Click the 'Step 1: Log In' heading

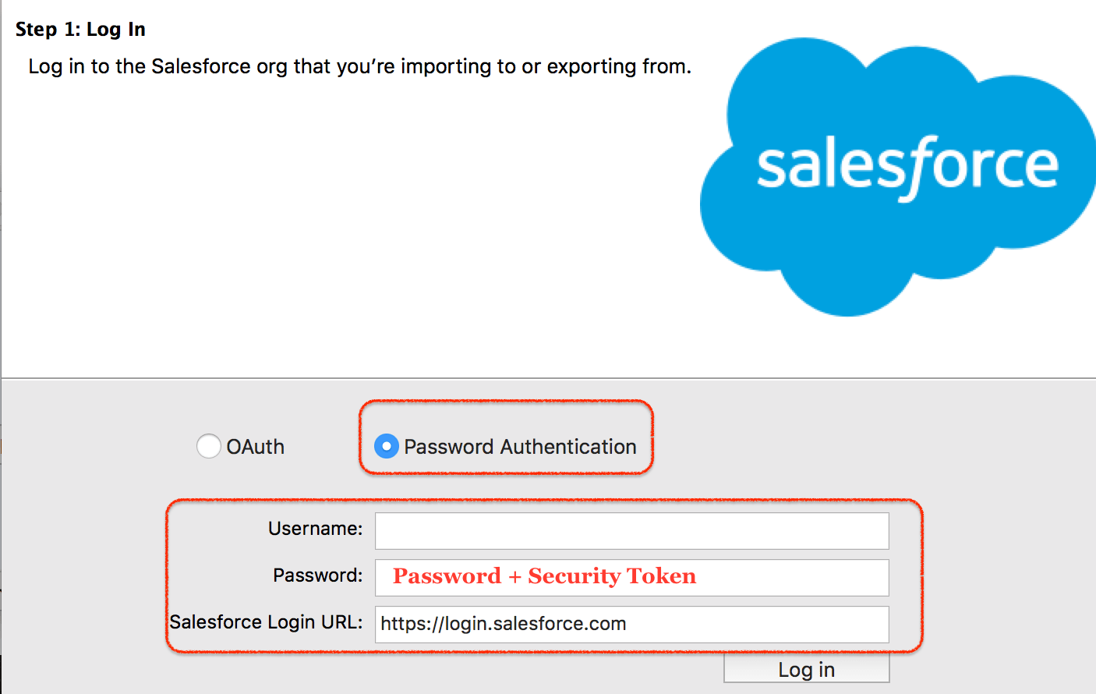click(x=80, y=30)
